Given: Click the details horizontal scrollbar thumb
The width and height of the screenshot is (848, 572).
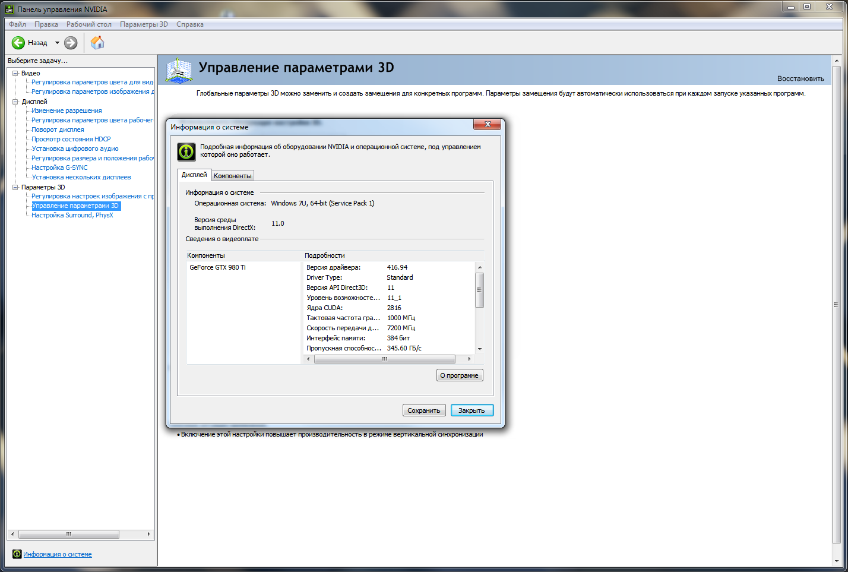Looking at the screenshot, I should point(385,359).
